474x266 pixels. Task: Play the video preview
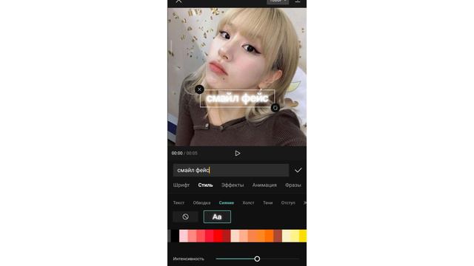(x=237, y=153)
